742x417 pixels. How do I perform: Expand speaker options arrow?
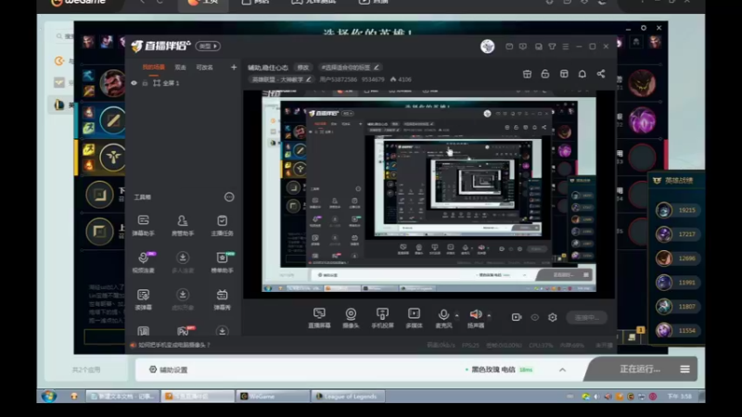click(x=489, y=315)
